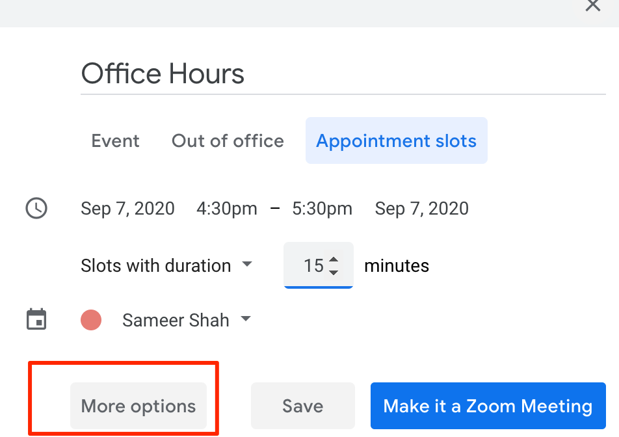
Task: Increase slot duration with up arrow
Action: tap(334, 259)
